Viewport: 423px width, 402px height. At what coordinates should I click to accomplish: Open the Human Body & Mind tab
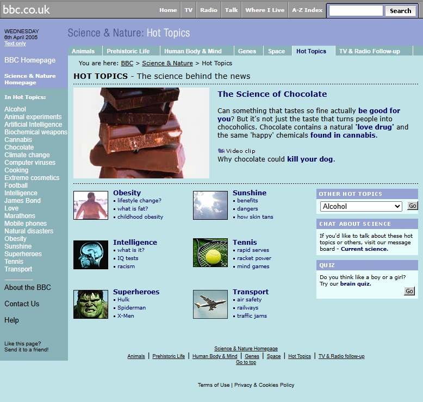(x=192, y=51)
